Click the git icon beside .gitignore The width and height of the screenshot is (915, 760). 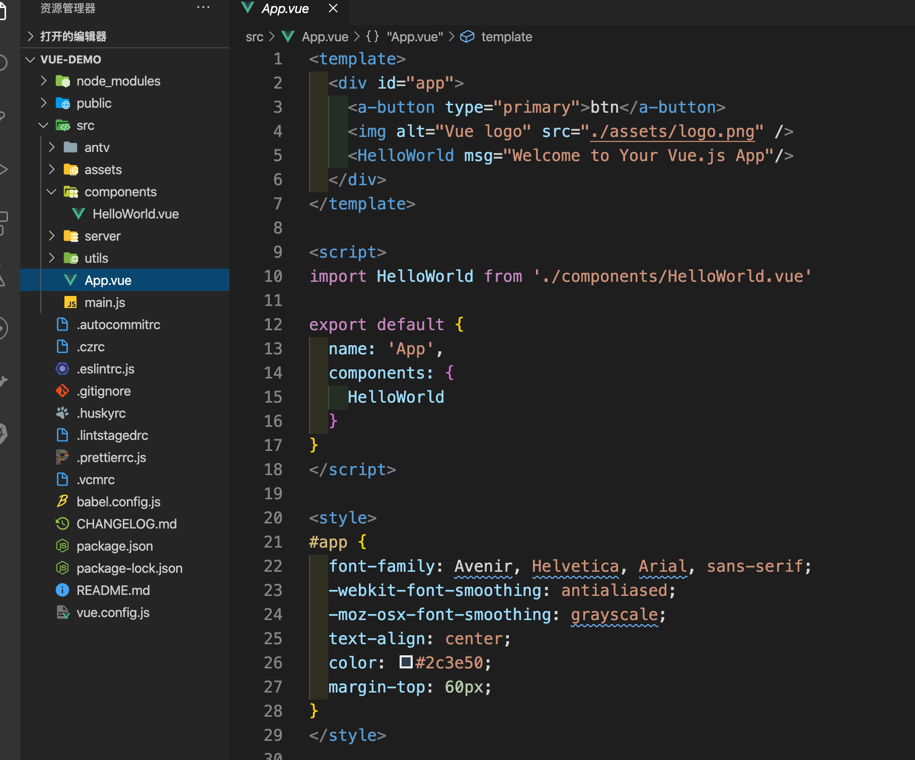[62, 391]
